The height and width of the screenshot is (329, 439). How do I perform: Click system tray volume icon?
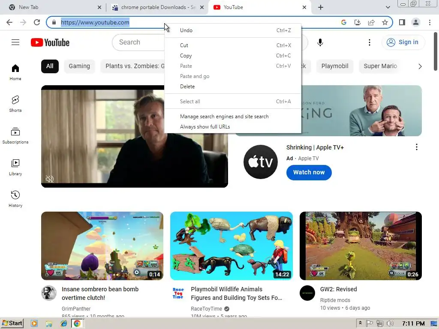point(390,323)
